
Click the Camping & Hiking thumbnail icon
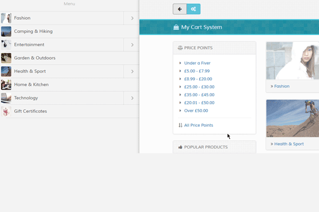[x=6, y=31]
